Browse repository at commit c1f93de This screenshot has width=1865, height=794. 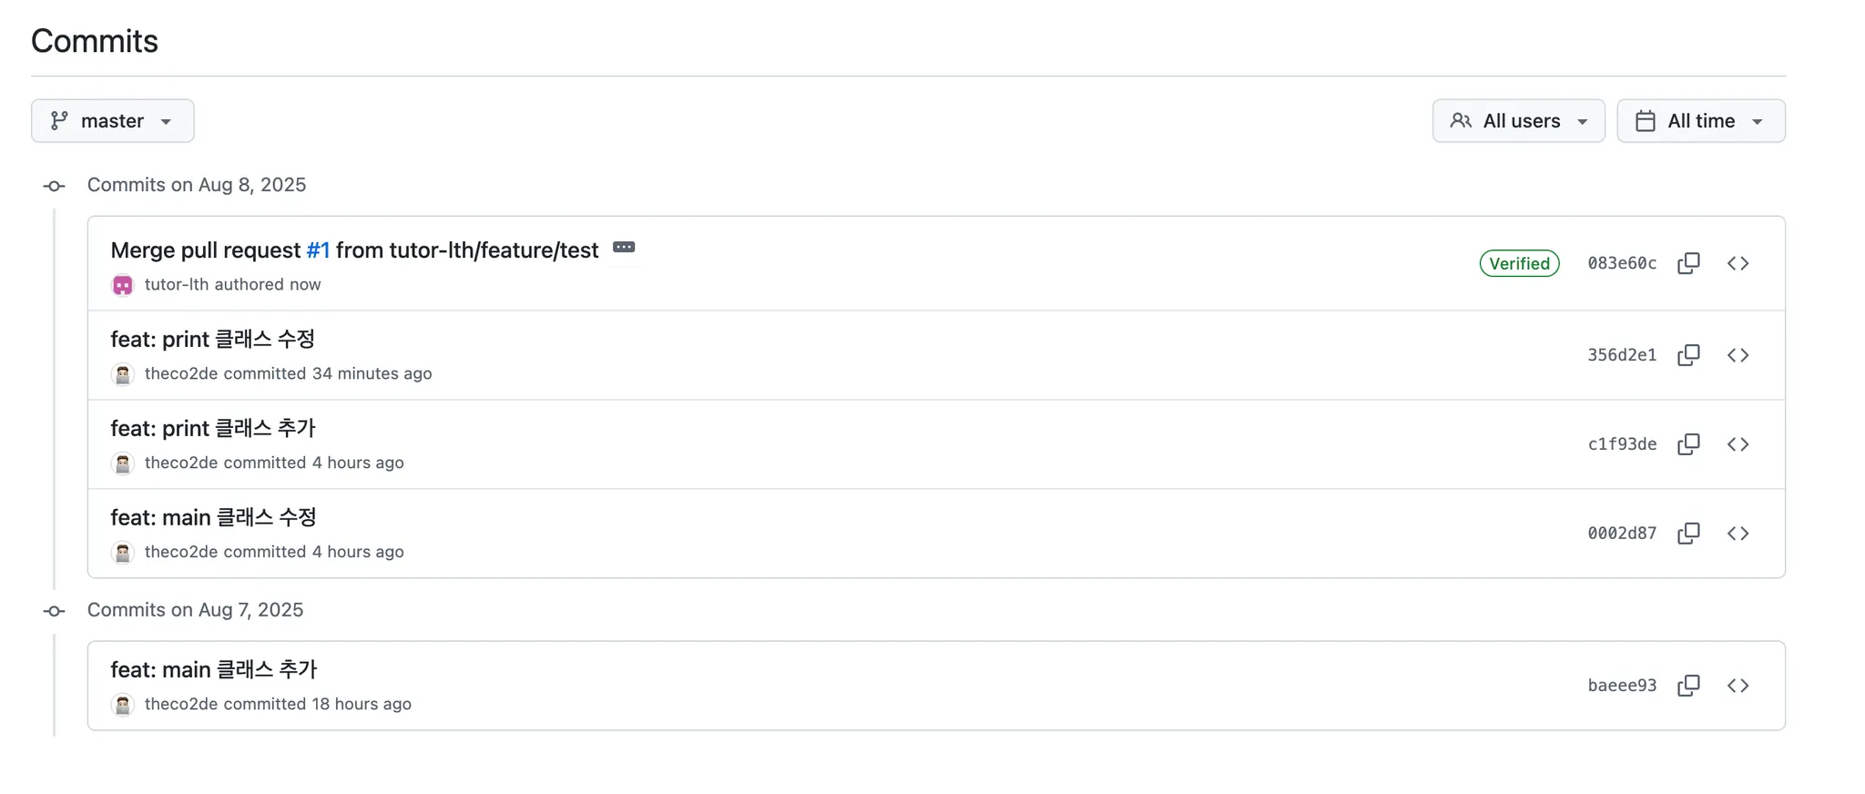point(1738,444)
